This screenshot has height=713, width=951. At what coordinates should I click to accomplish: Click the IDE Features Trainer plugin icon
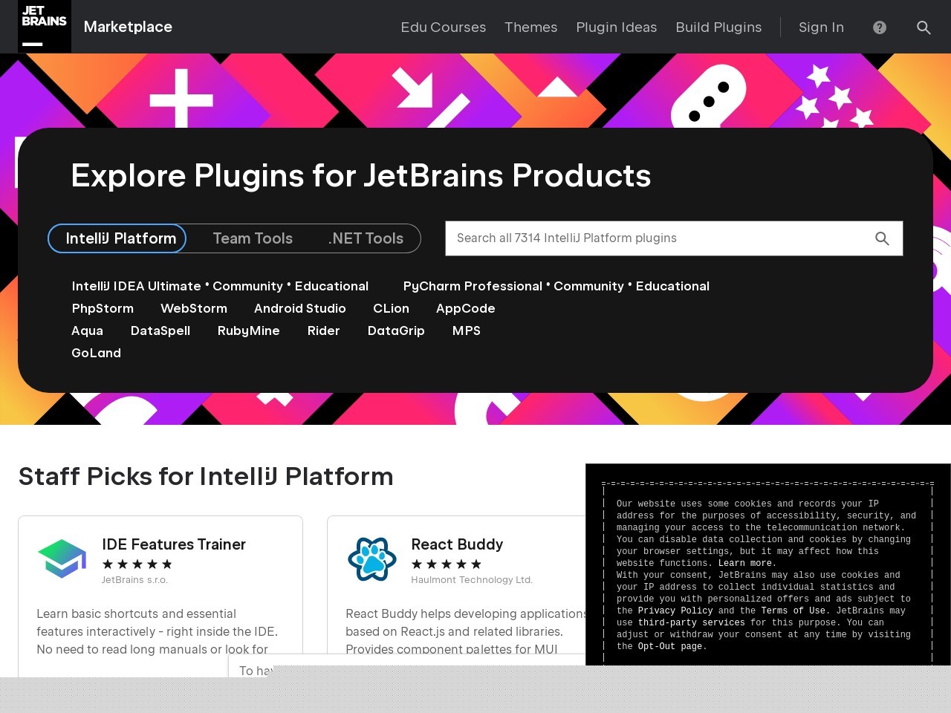(x=62, y=559)
